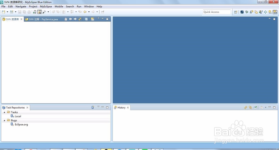
Task: Switch to the Resource perspective folder icon
Action: point(256,12)
